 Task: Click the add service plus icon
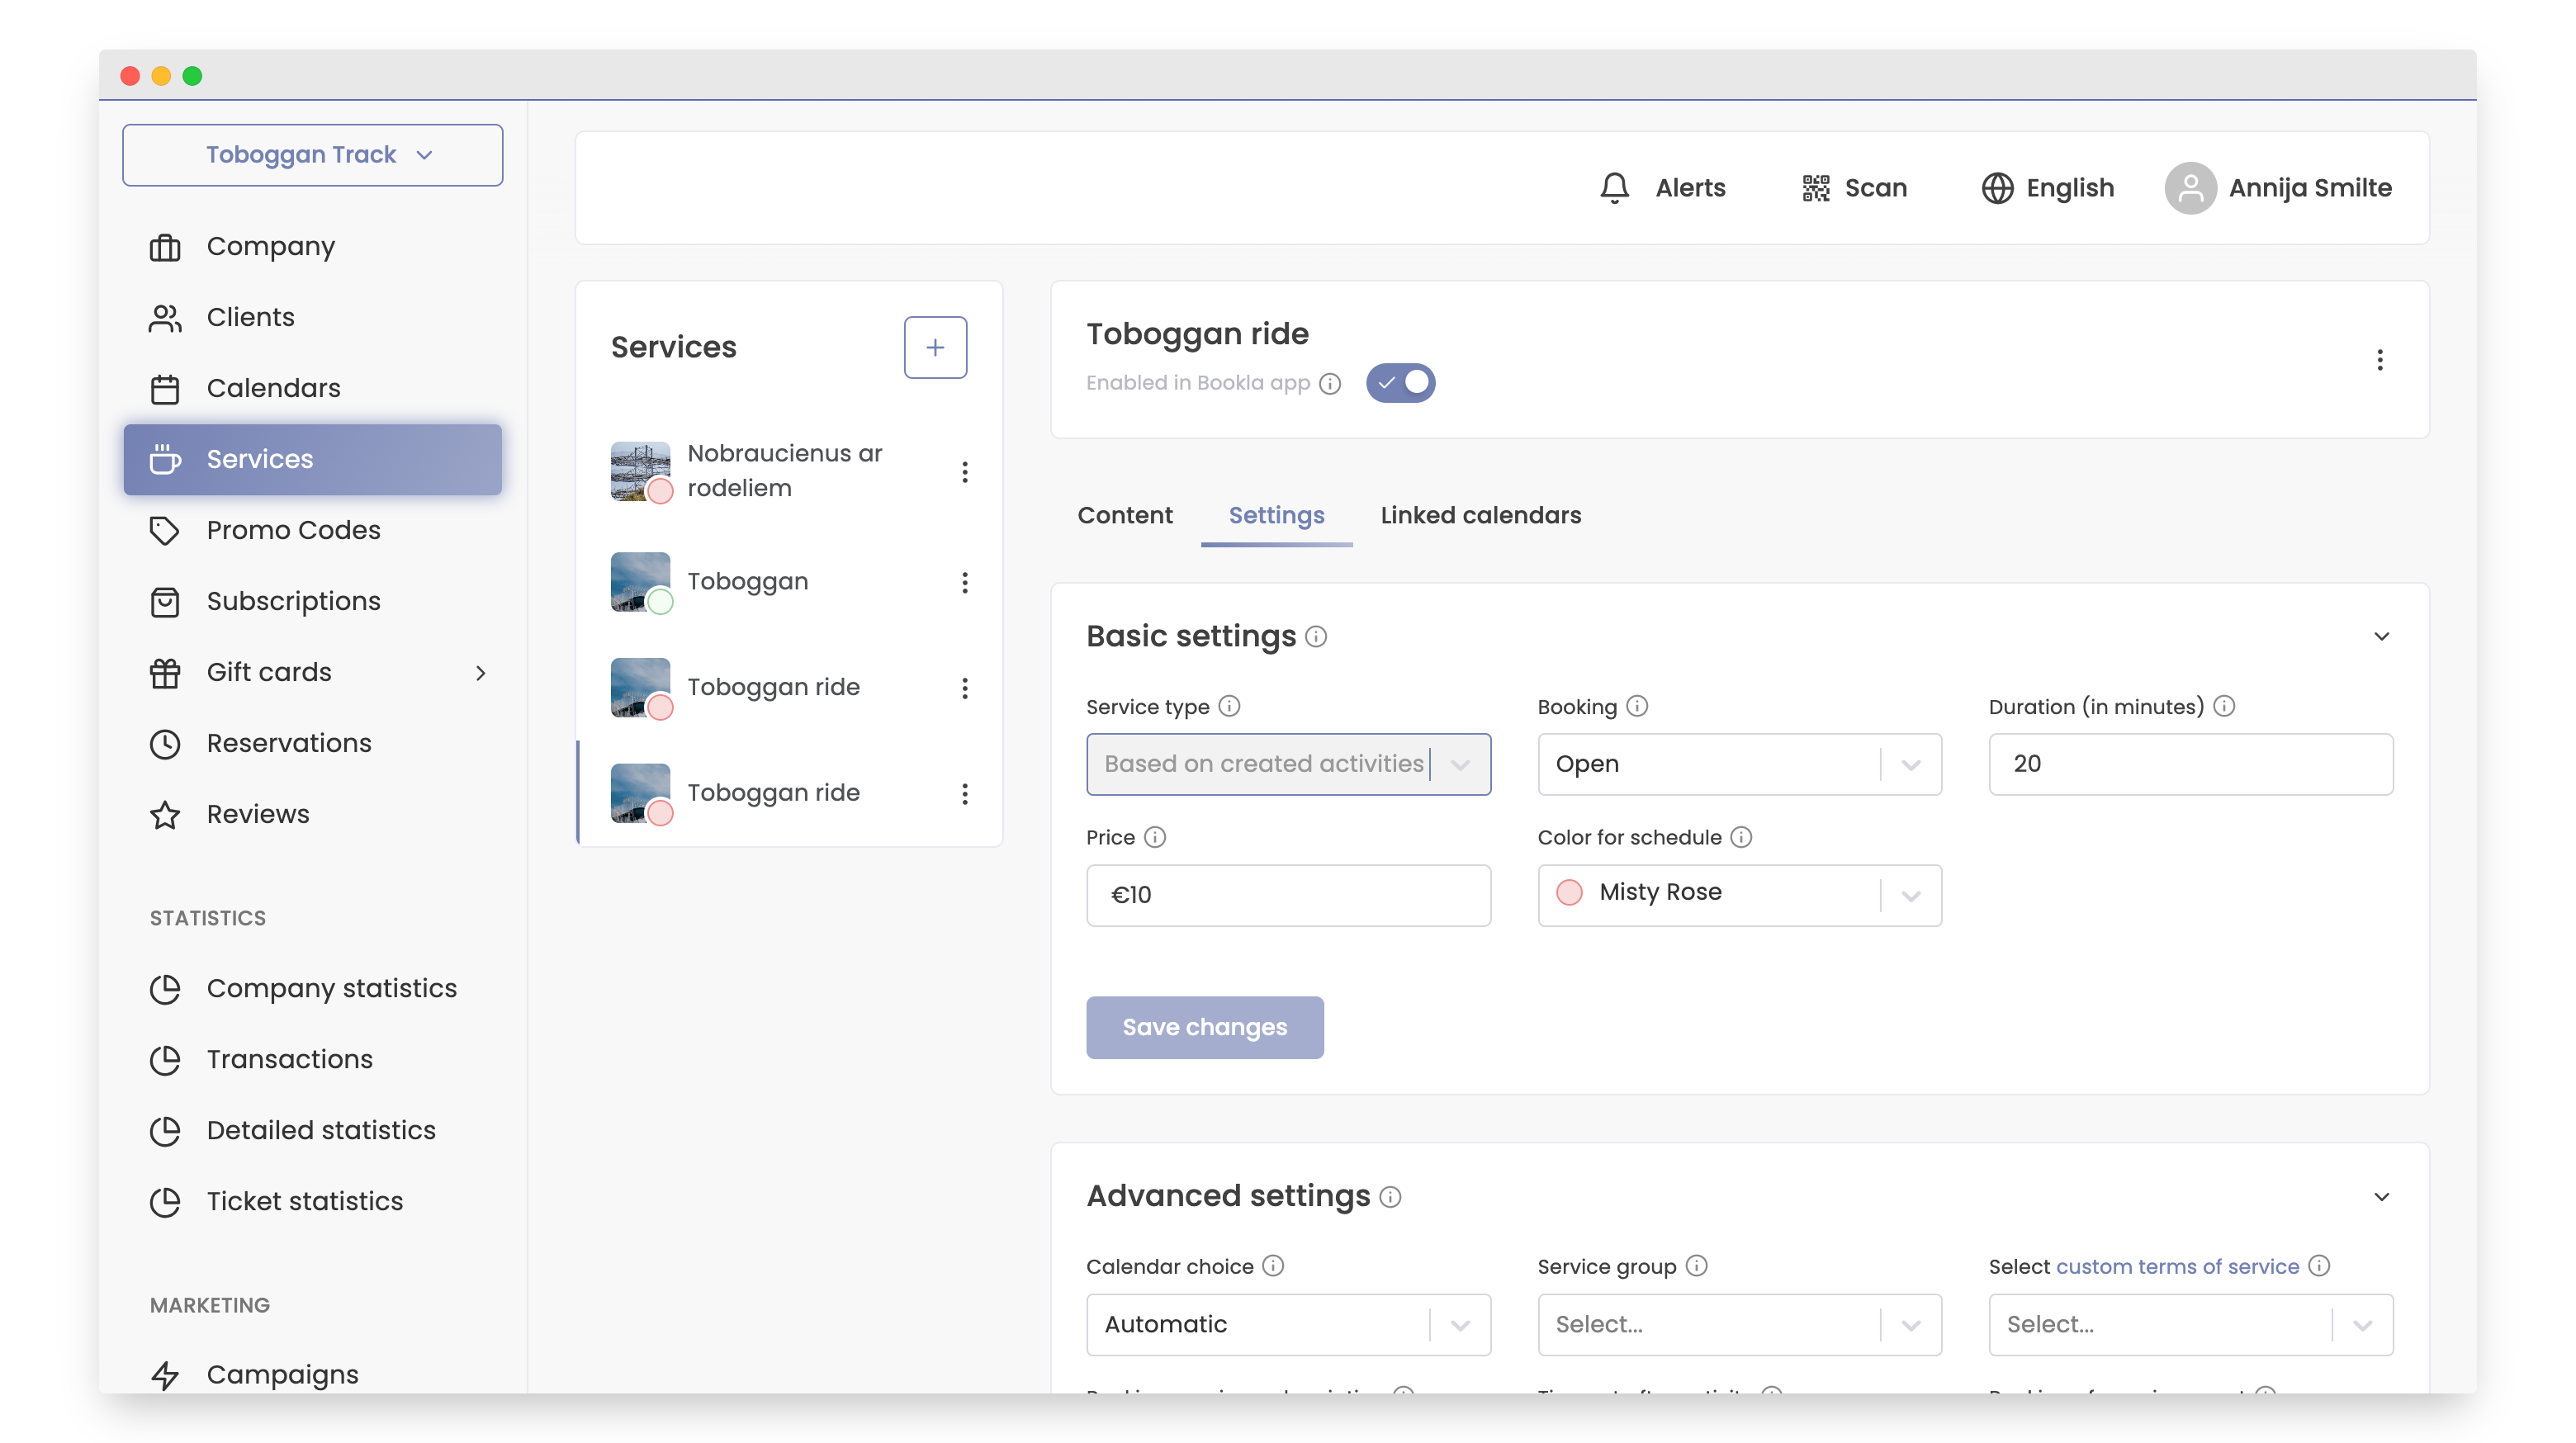click(x=934, y=347)
